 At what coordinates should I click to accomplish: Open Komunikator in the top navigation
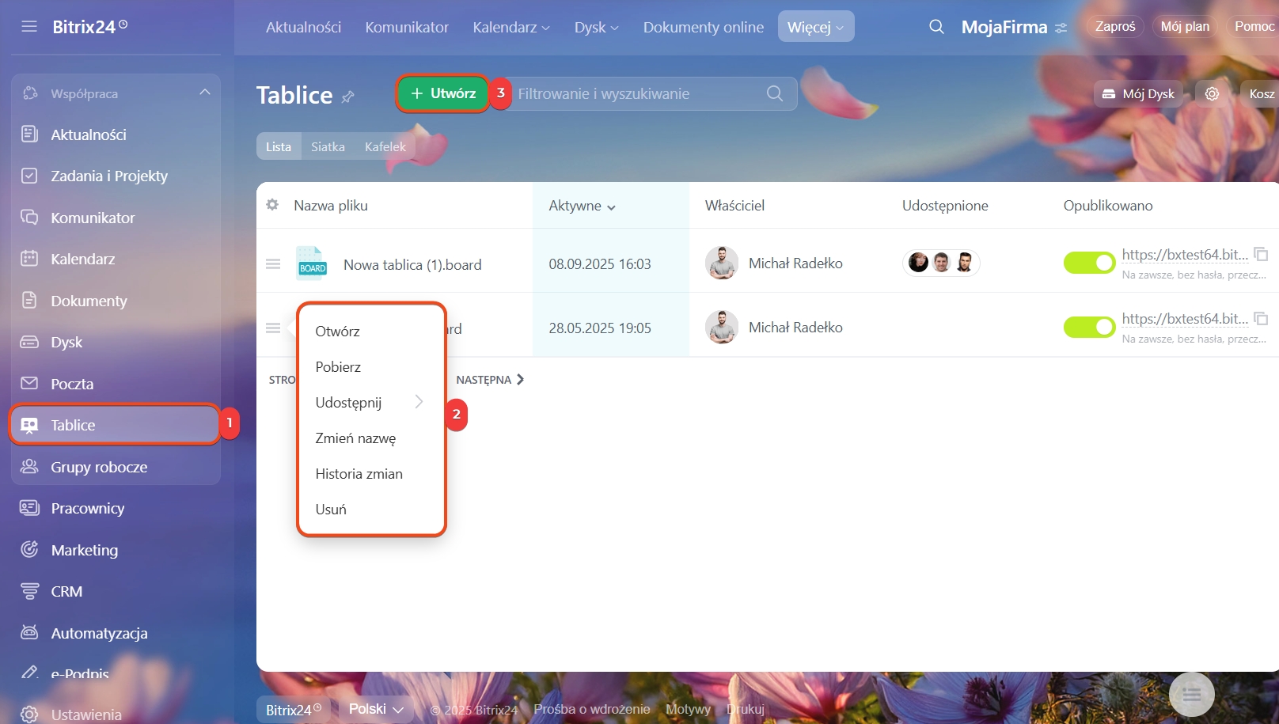[x=407, y=27]
